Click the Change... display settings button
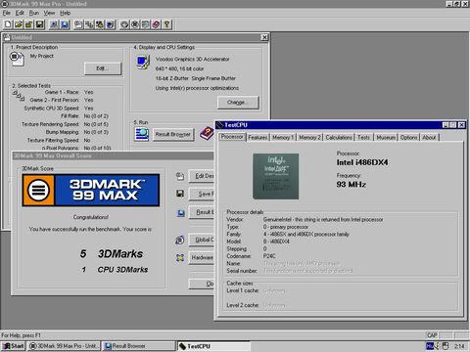 (238, 103)
